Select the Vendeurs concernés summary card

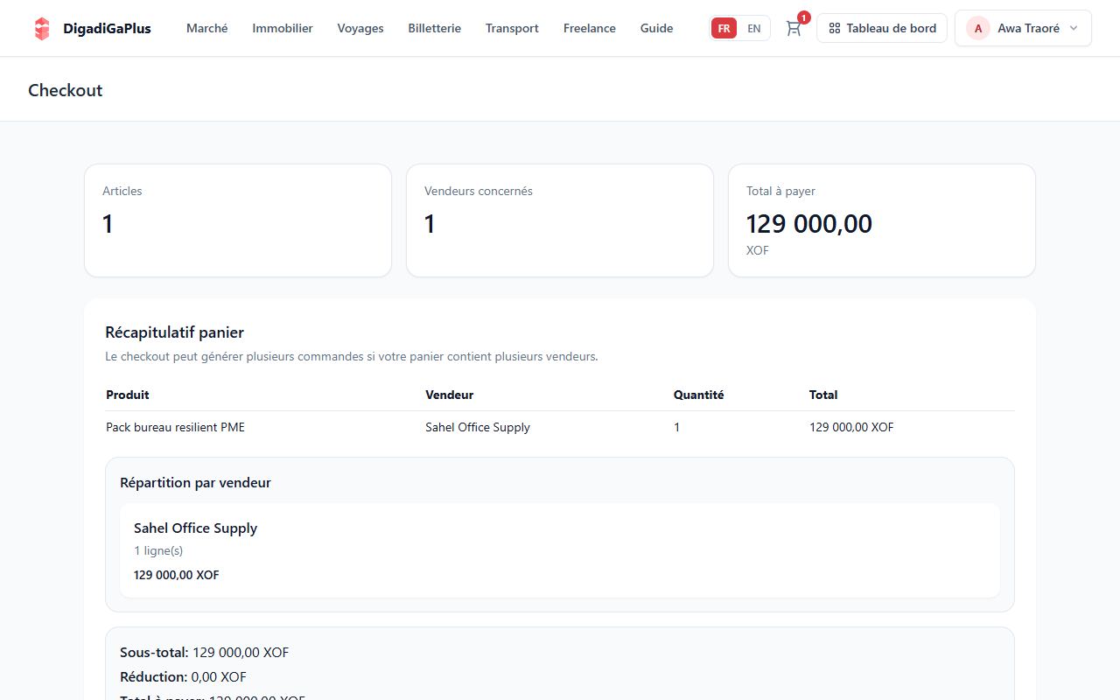click(x=560, y=220)
